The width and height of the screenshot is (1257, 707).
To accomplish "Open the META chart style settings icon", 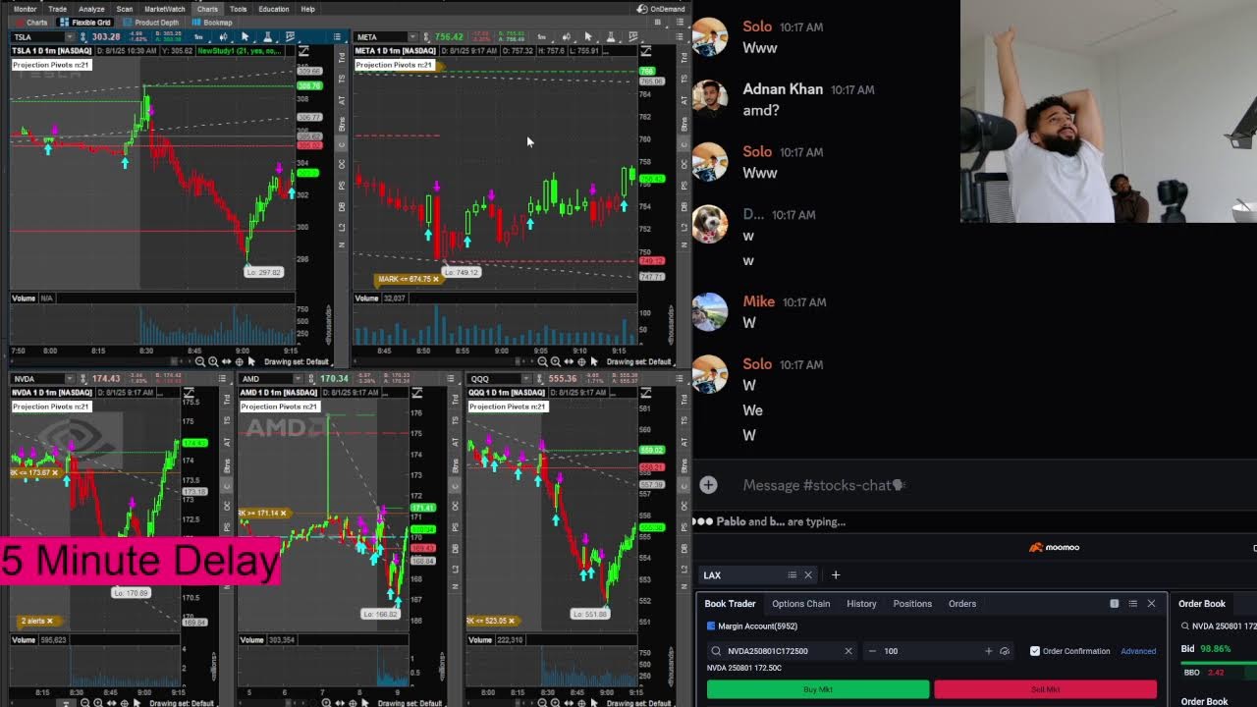I will pyautogui.click(x=566, y=37).
